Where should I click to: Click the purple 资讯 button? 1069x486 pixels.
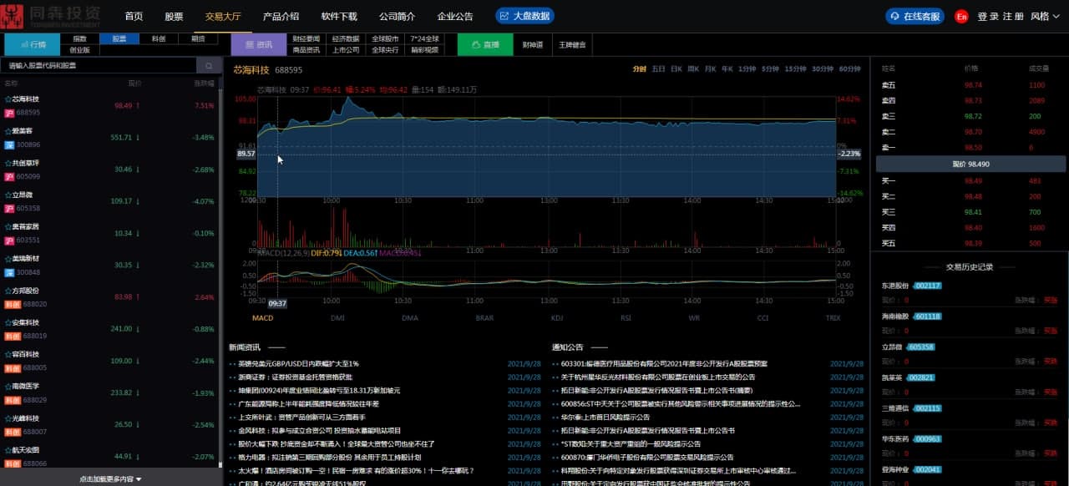[258, 44]
